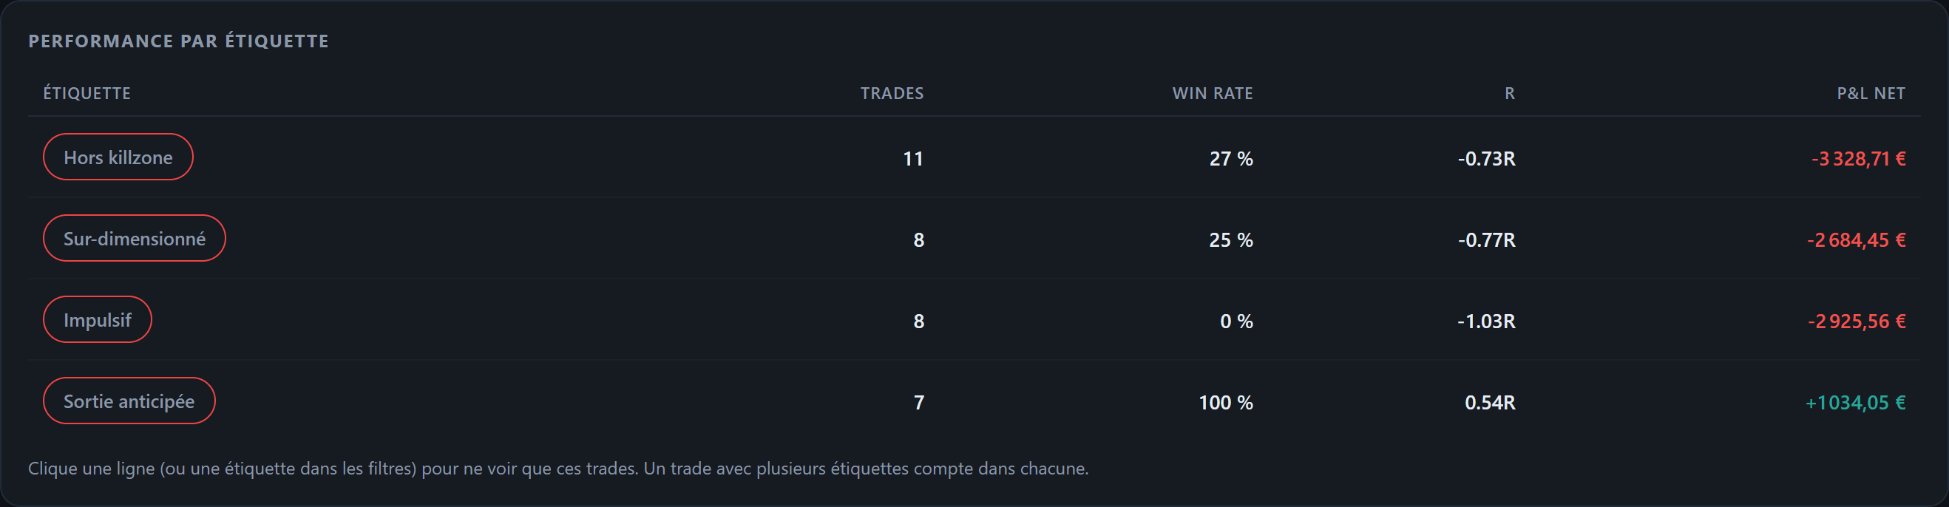Filter by the Impulsif tag

point(98,319)
